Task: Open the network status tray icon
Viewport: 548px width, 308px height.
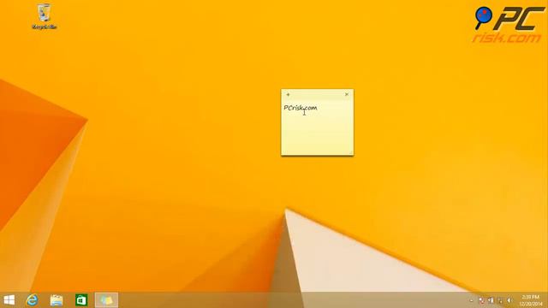Action: coord(500,300)
